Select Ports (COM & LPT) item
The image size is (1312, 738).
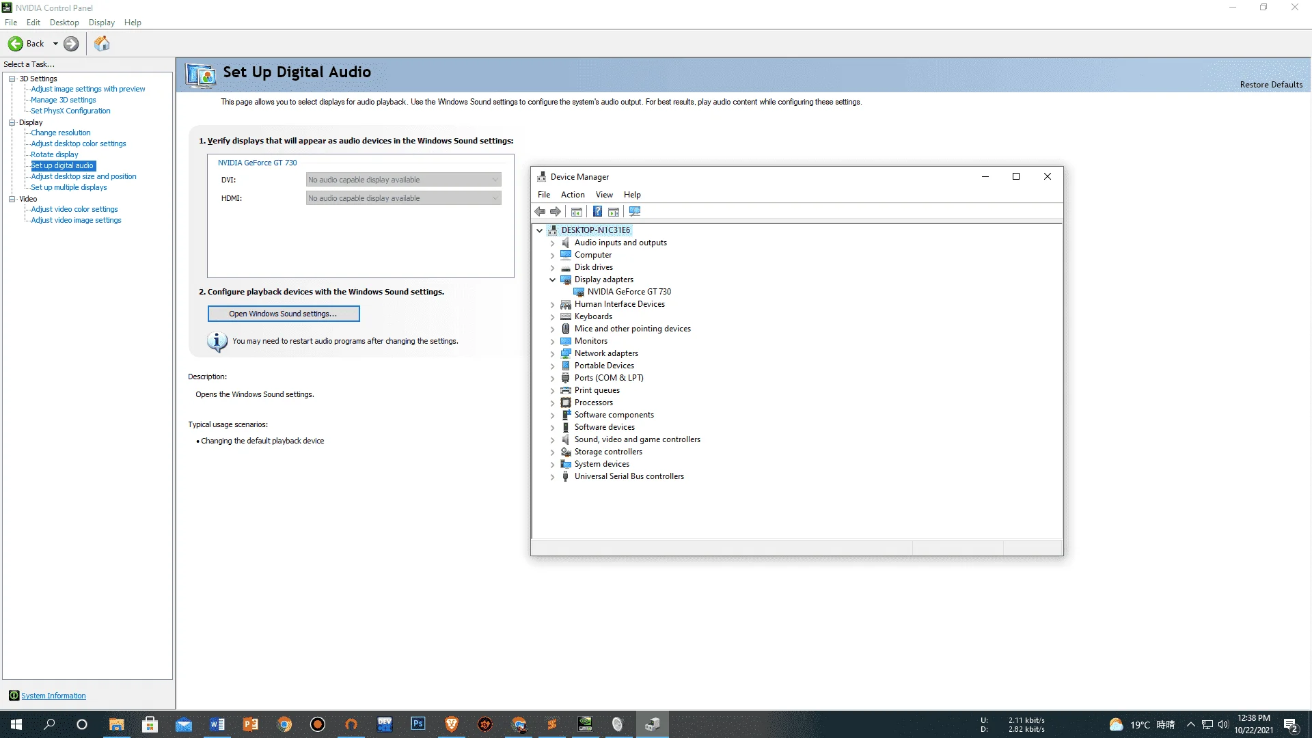pyautogui.click(x=609, y=378)
